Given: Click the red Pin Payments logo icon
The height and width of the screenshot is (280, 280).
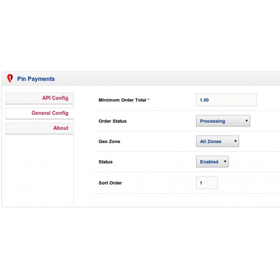Looking at the screenshot, I should click(x=10, y=78).
